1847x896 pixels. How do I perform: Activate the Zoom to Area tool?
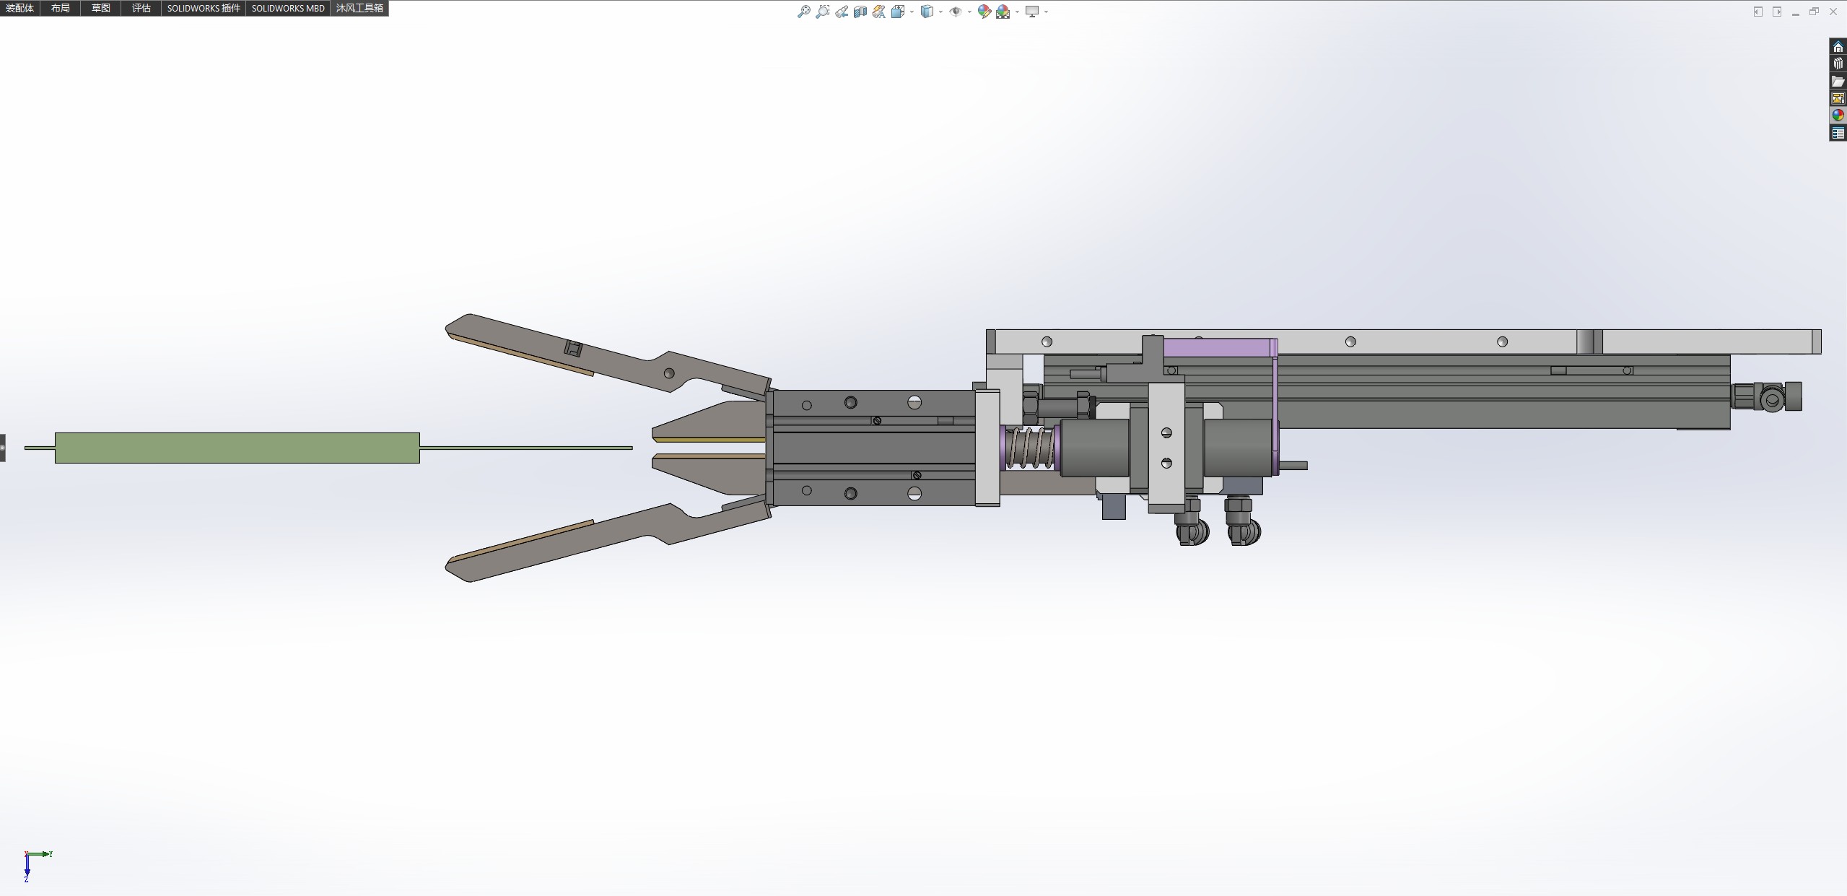[x=822, y=12]
